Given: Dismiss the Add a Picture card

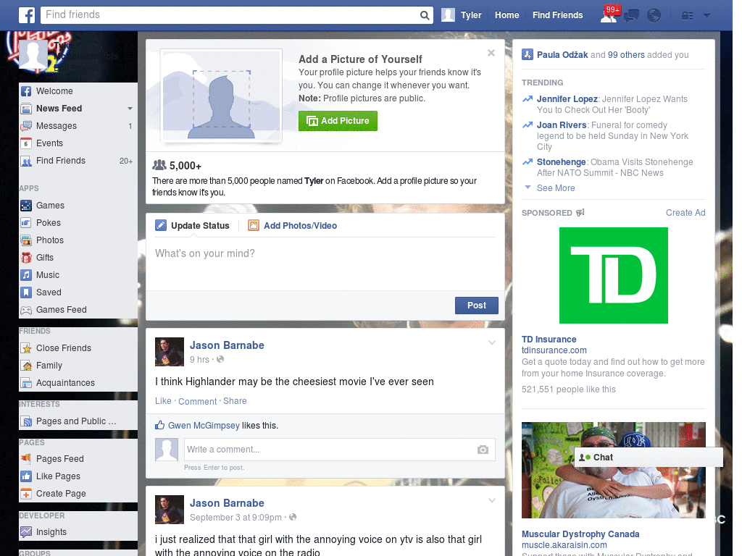Looking at the screenshot, I should [x=491, y=53].
